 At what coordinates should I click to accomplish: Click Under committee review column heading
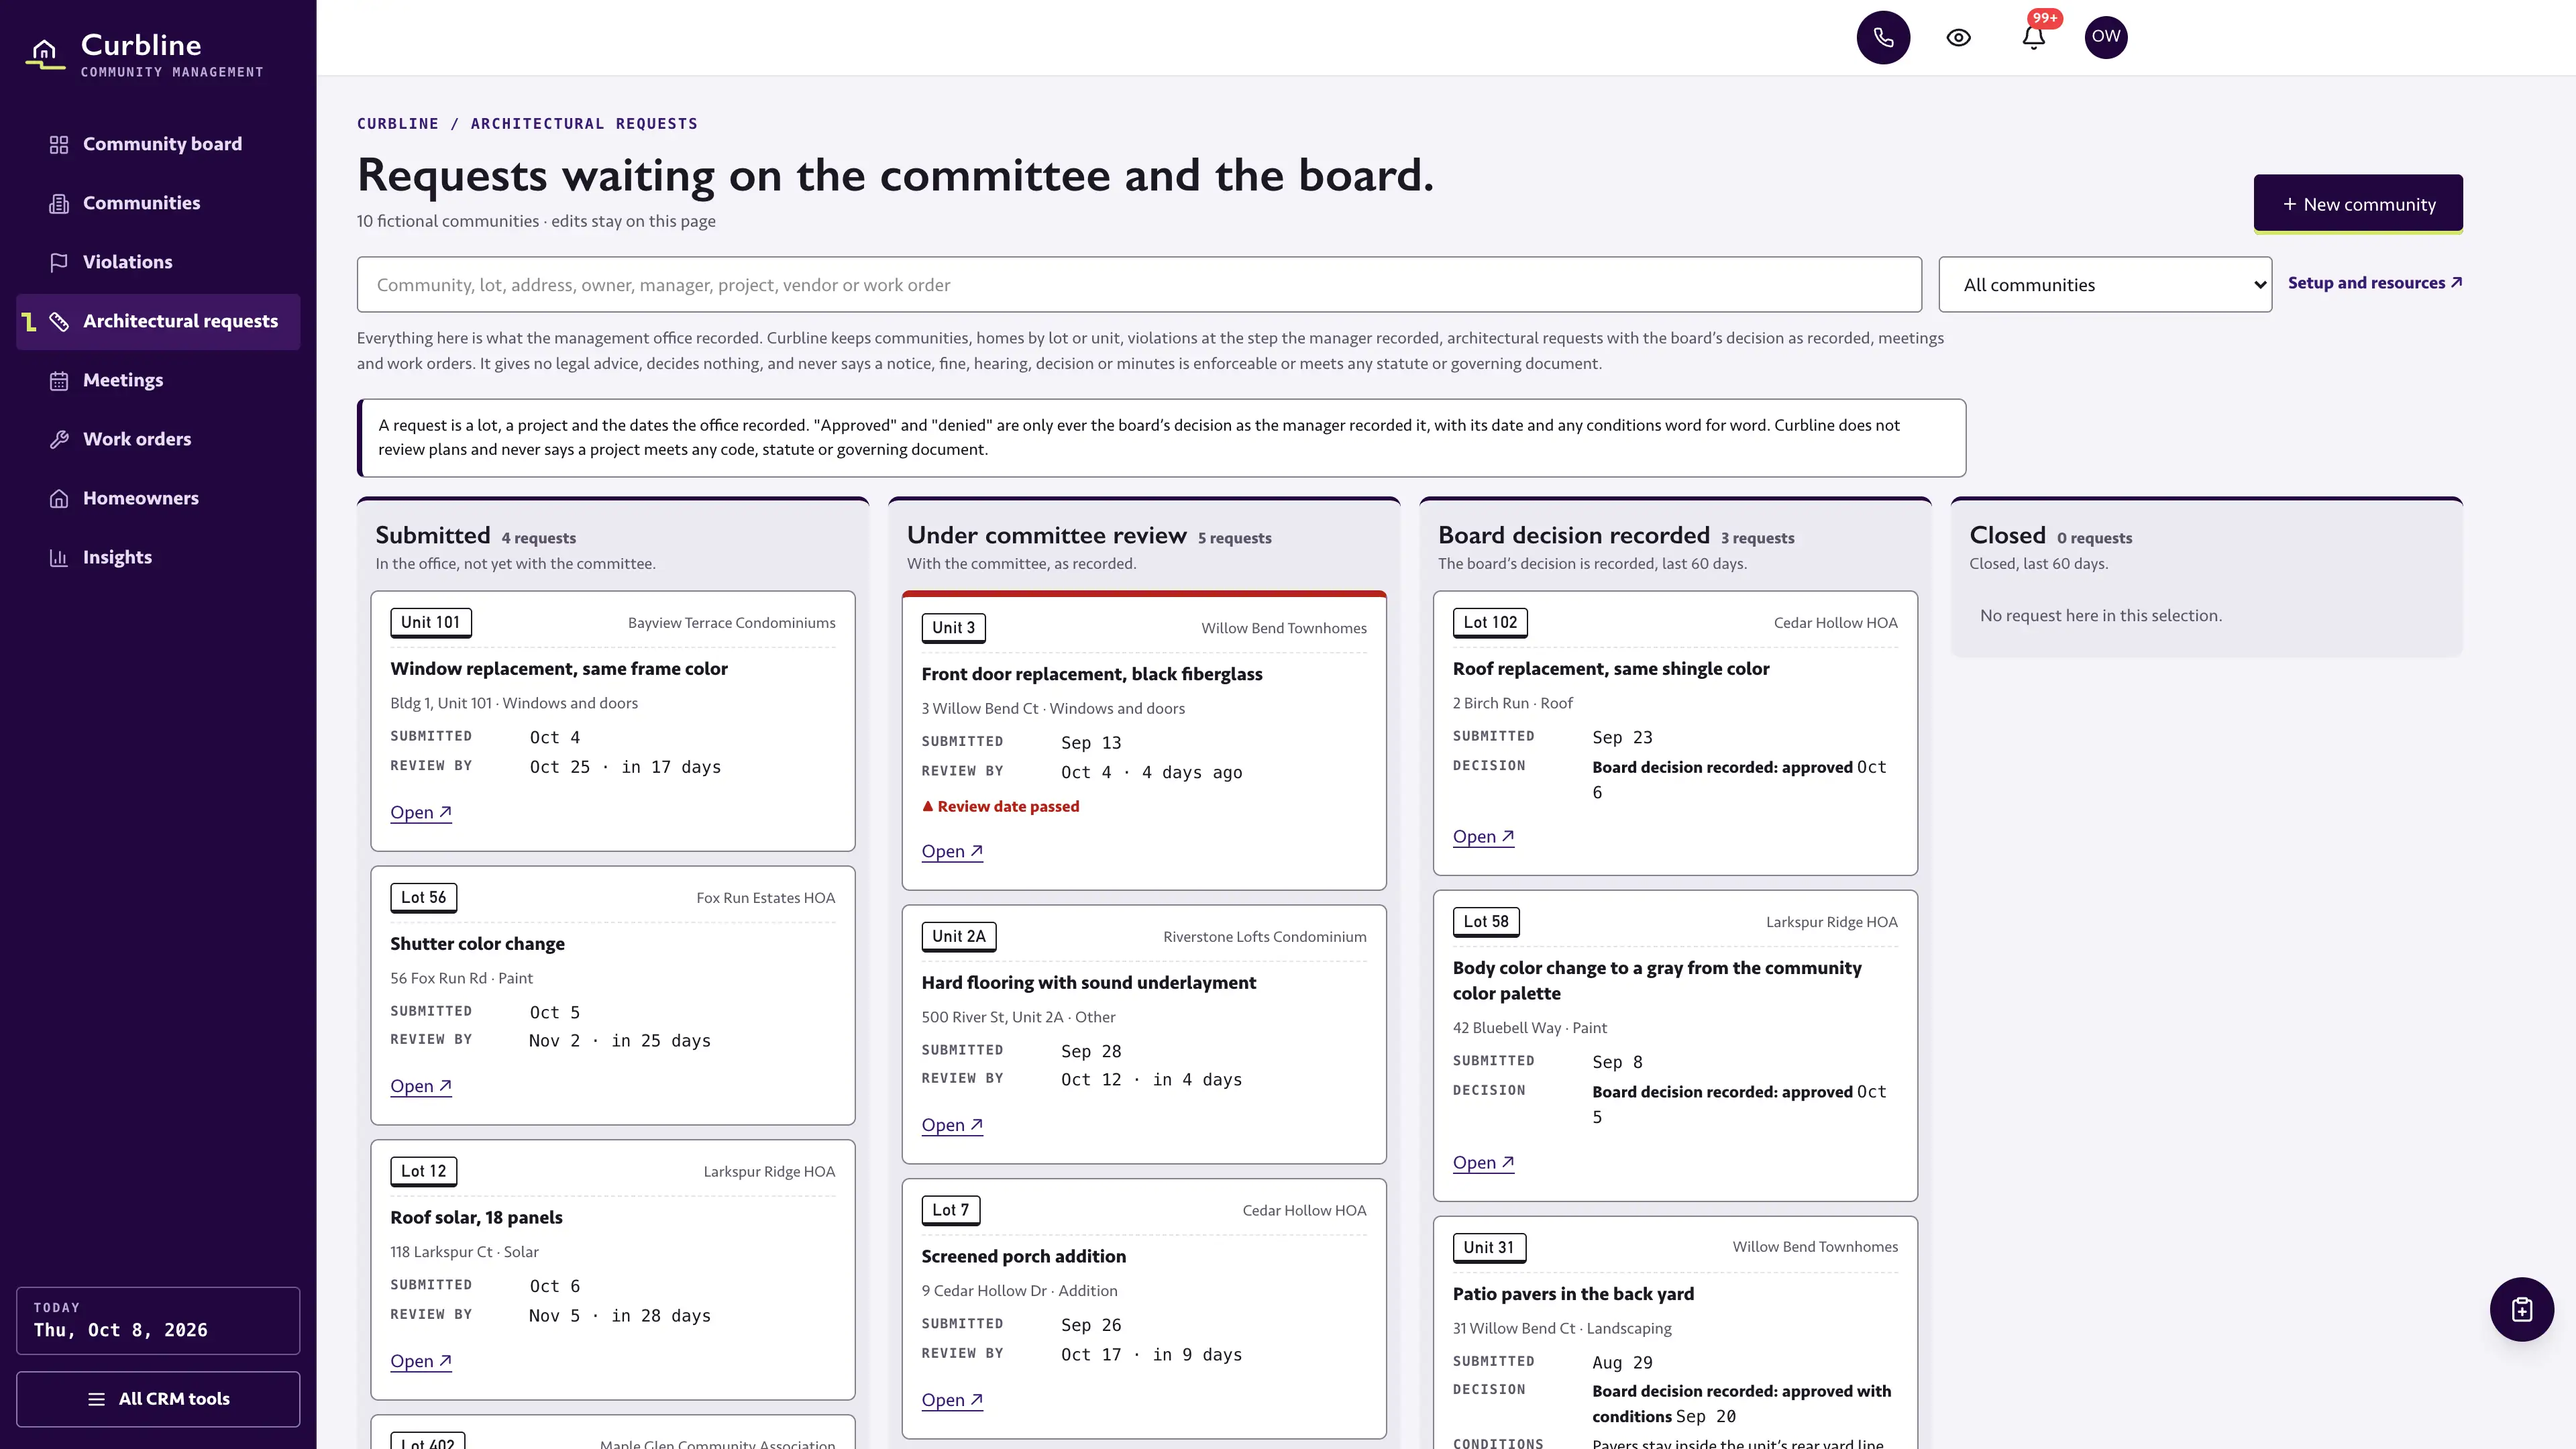[1046, 535]
